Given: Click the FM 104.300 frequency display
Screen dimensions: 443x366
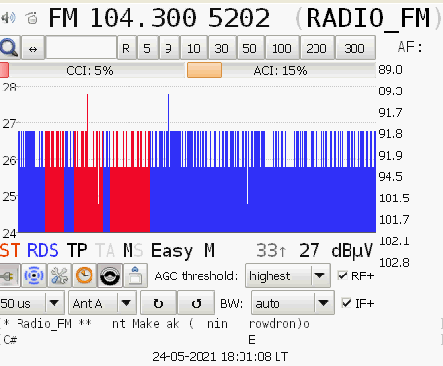Looking at the screenshot, I should click(x=123, y=18).
